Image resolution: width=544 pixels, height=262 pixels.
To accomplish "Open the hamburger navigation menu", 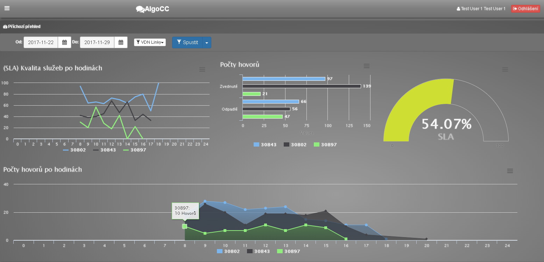I will coord(7,8).
